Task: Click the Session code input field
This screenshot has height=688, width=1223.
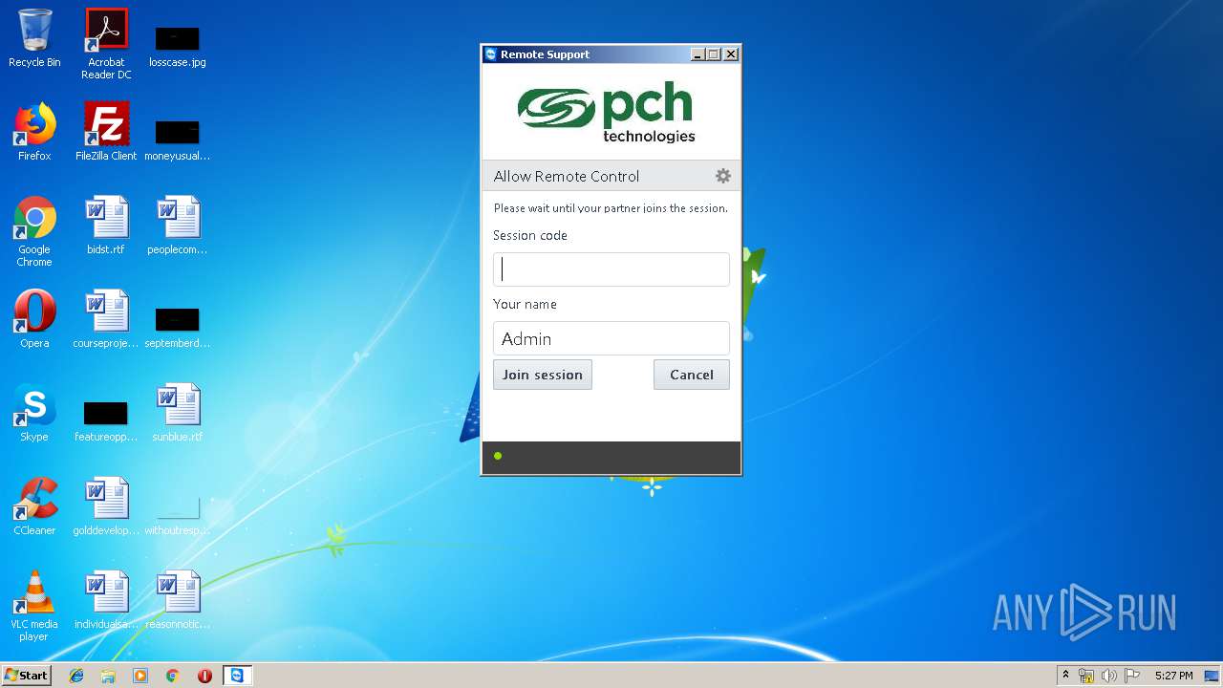Action: click(611, 269)
